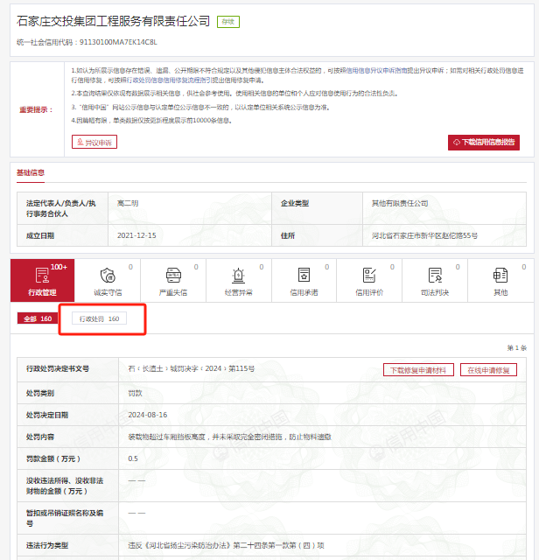
Task: Click the 在线申请修复 button
Action: [x=490, y=370]
